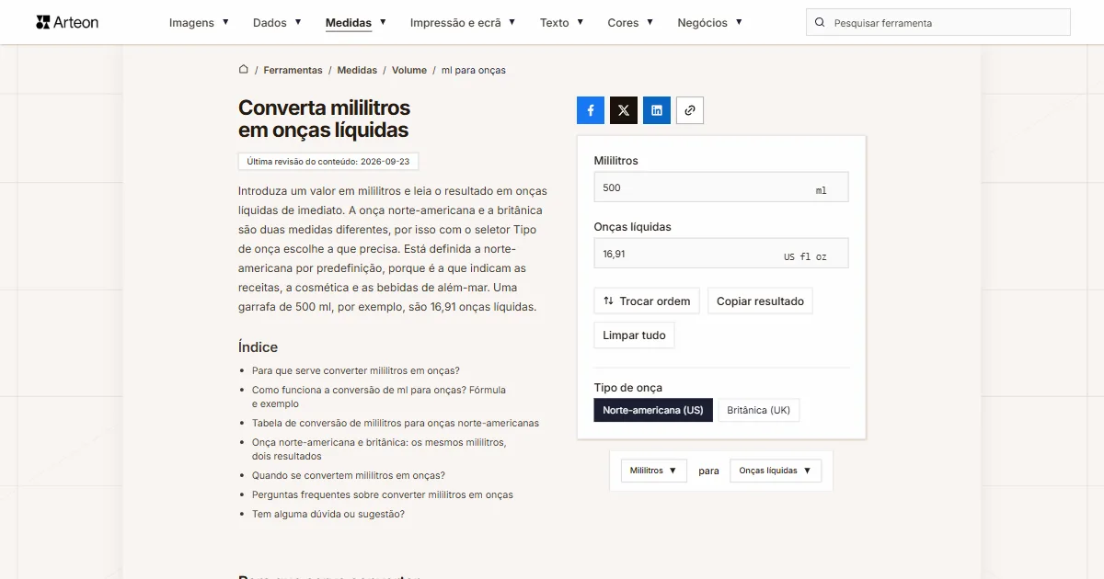1104x579 pixels.
Task: Open the Imagens menu
Action: 199,23
